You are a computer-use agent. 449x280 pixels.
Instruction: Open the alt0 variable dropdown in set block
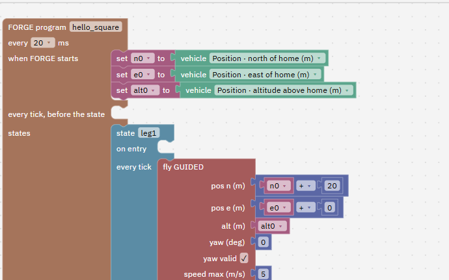(x=144, y=90)
